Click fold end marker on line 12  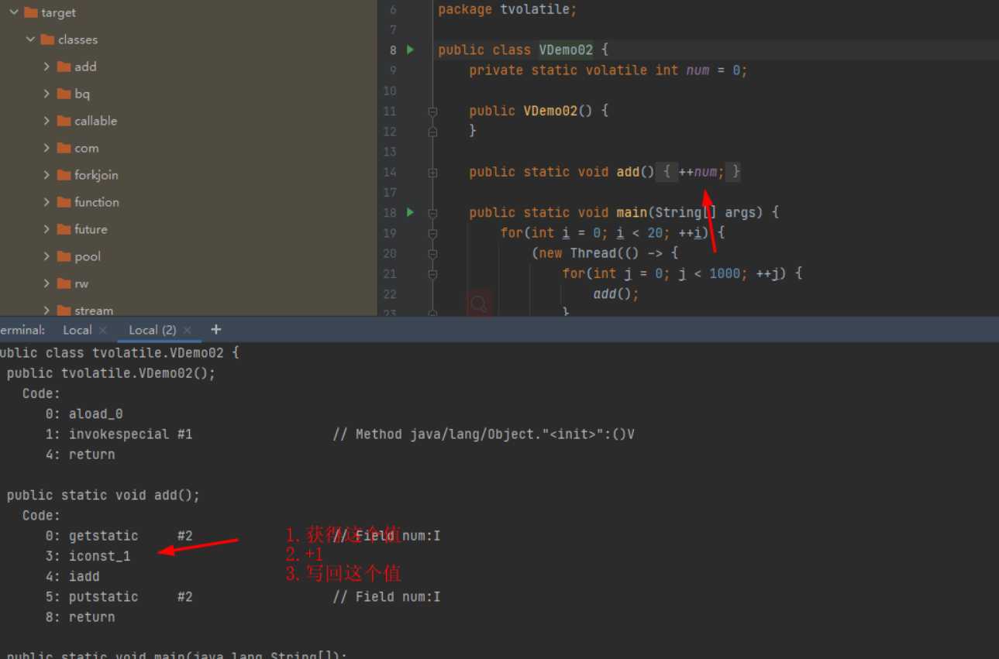(433, 132)
